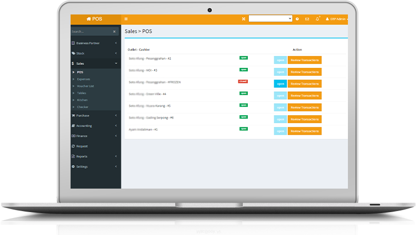416x235 pixels.
Task: Clear the sidebar search with the X icon
Action: tap(114, 31)
